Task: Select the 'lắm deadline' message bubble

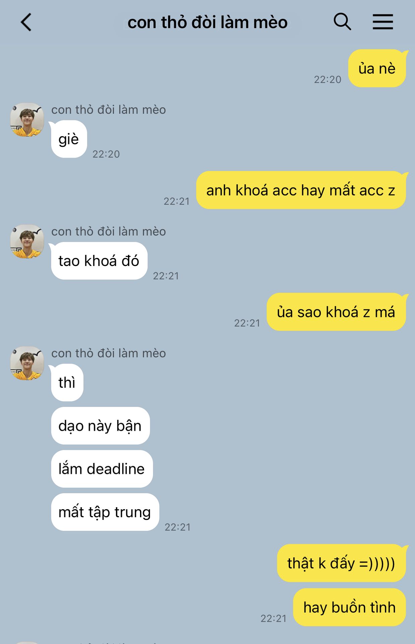Action: (102, 469)
